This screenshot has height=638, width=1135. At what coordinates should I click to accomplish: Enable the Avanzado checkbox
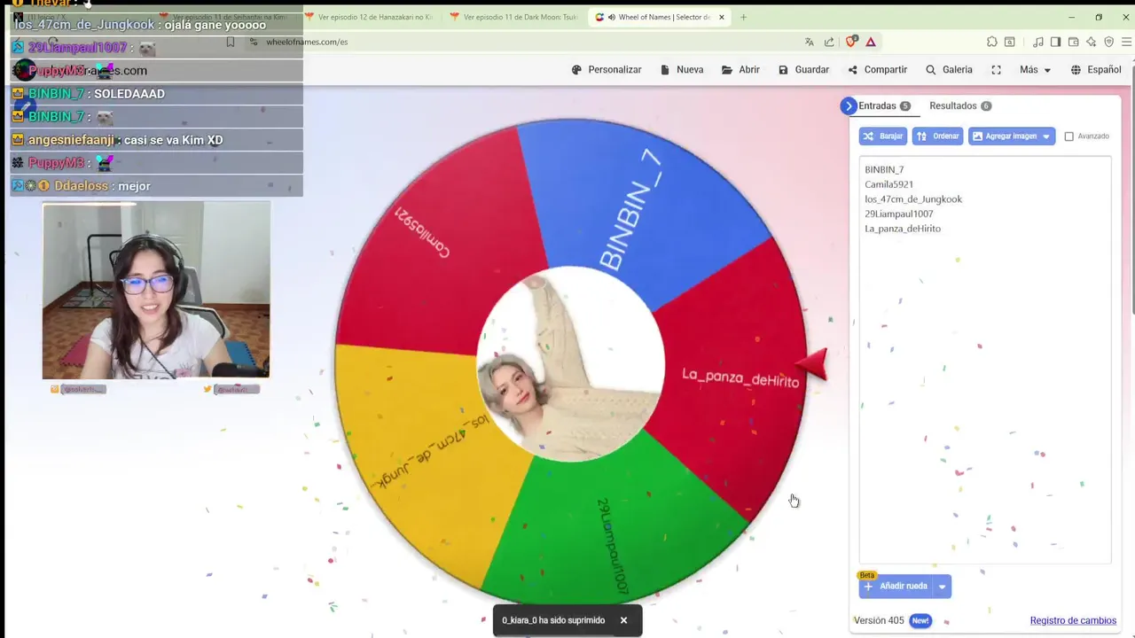pos(1068,136)
